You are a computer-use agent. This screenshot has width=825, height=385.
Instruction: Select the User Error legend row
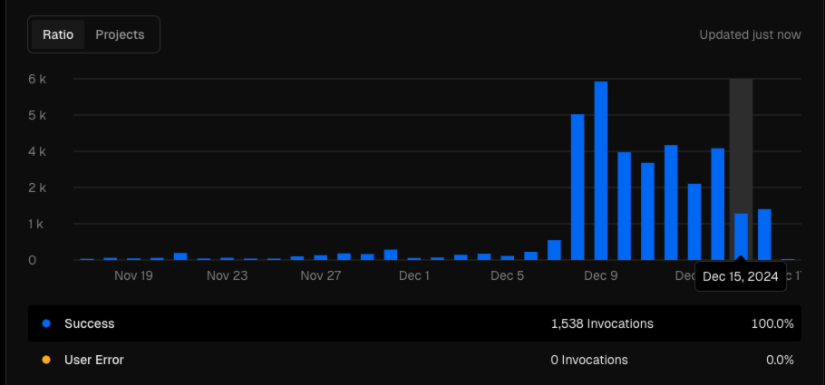(414, 360)
